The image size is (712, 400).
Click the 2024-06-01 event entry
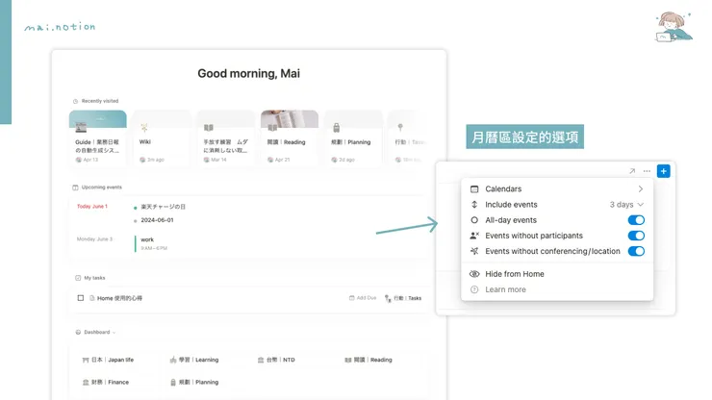point(157,220)
